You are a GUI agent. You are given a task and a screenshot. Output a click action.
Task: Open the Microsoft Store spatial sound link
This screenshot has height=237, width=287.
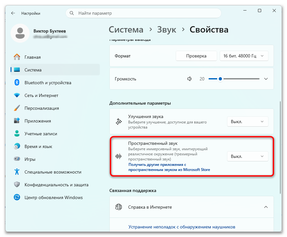coord(169,167)
